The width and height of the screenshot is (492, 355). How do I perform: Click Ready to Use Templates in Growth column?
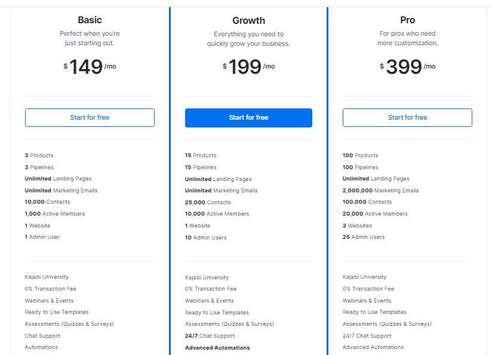coord(217,313)
